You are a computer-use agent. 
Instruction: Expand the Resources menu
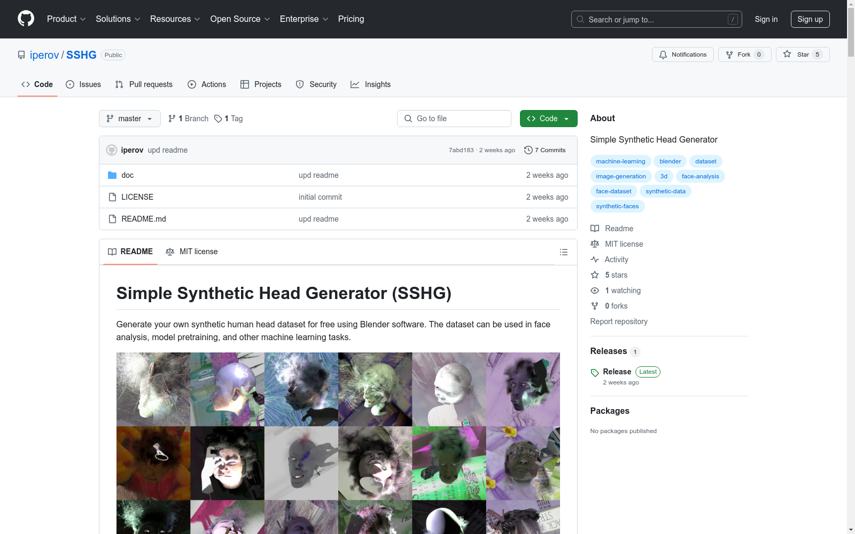coord(175,19)
